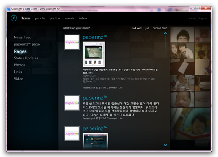
Task: Click the feed scroll down arrow
Action: click(166, 145)
